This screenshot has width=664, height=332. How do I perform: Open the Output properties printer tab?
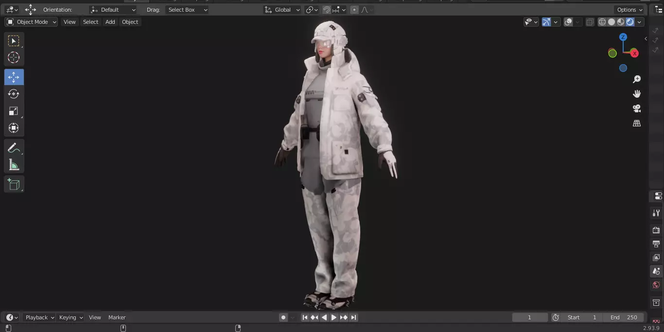656,244
